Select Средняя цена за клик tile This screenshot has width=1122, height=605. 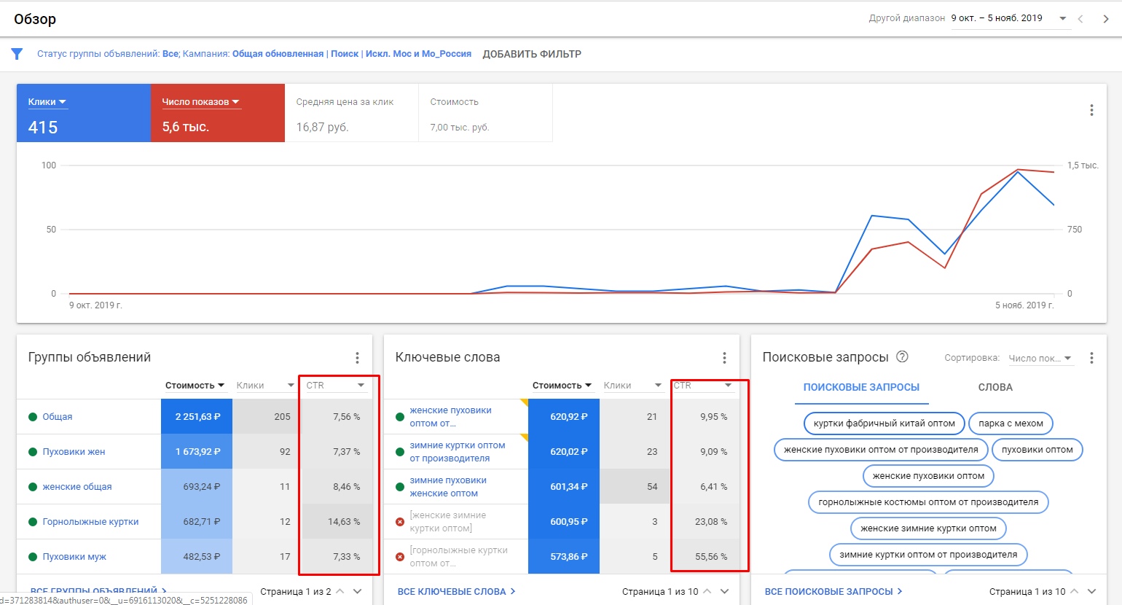click(x=351, y=113)
